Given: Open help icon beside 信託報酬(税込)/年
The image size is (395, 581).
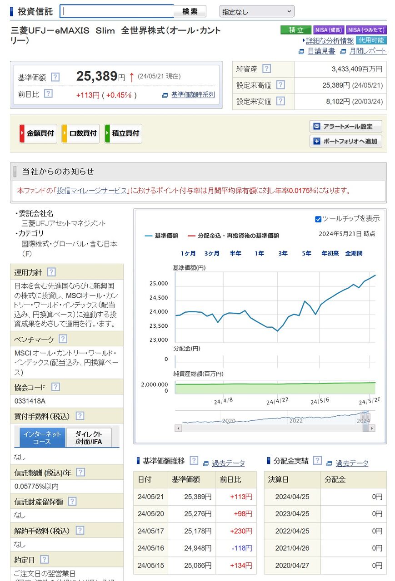Looking at the screenshot, I should click(x=80, y=472).
